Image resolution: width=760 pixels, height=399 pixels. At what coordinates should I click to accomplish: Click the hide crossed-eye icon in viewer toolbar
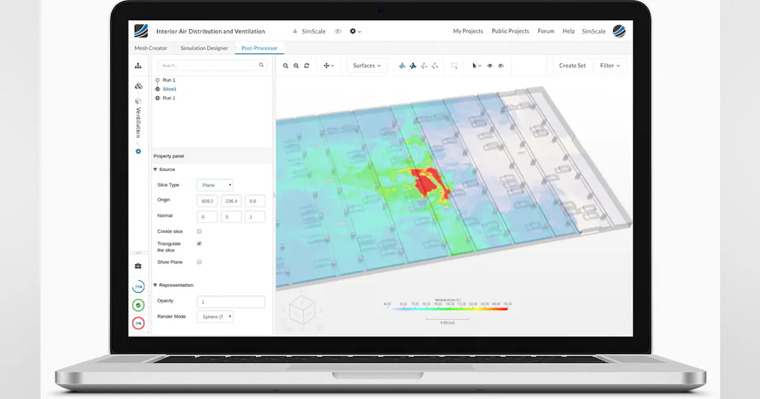coord(501,66)
